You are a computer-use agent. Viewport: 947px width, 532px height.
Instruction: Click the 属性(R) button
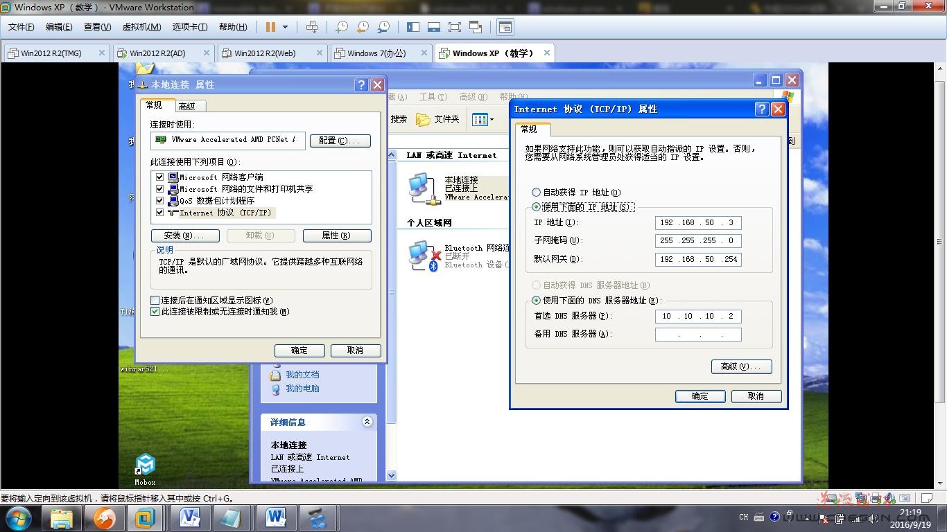click(336, 236)
